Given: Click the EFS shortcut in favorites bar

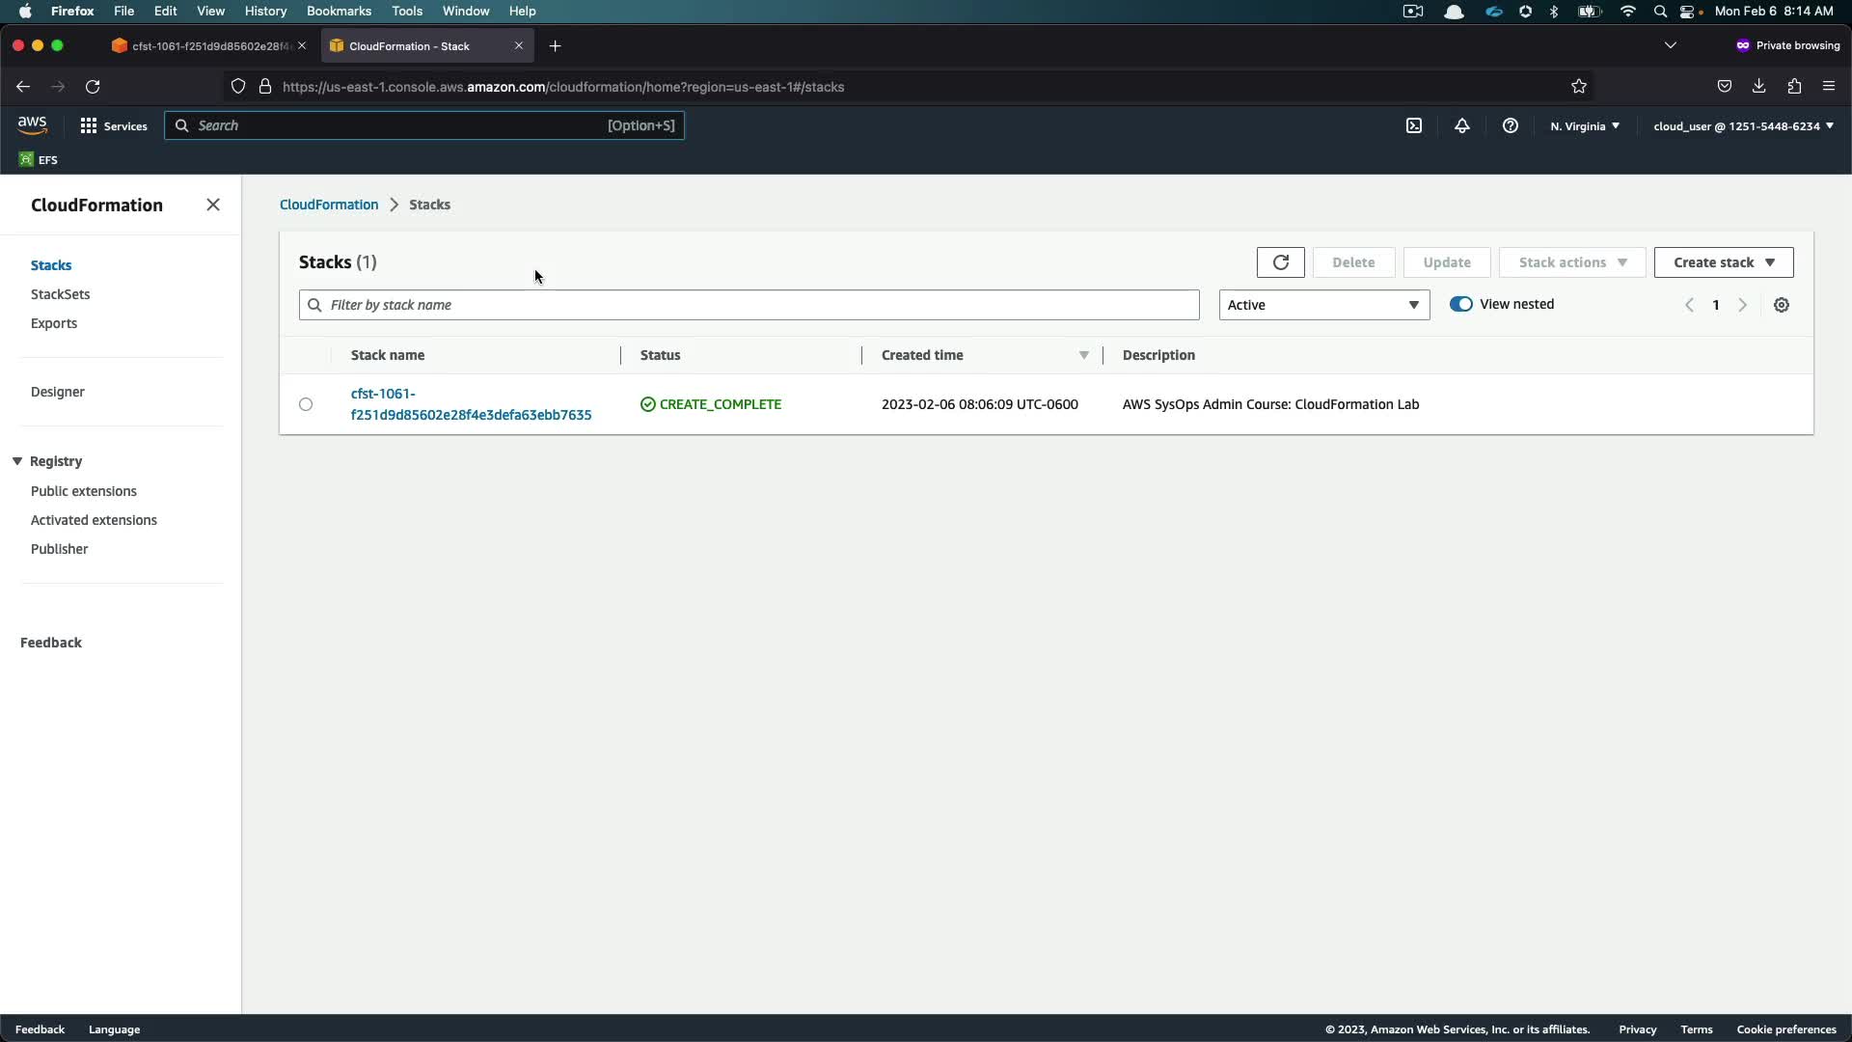Looking at the screenshot, I should click(x=39, y=159).
